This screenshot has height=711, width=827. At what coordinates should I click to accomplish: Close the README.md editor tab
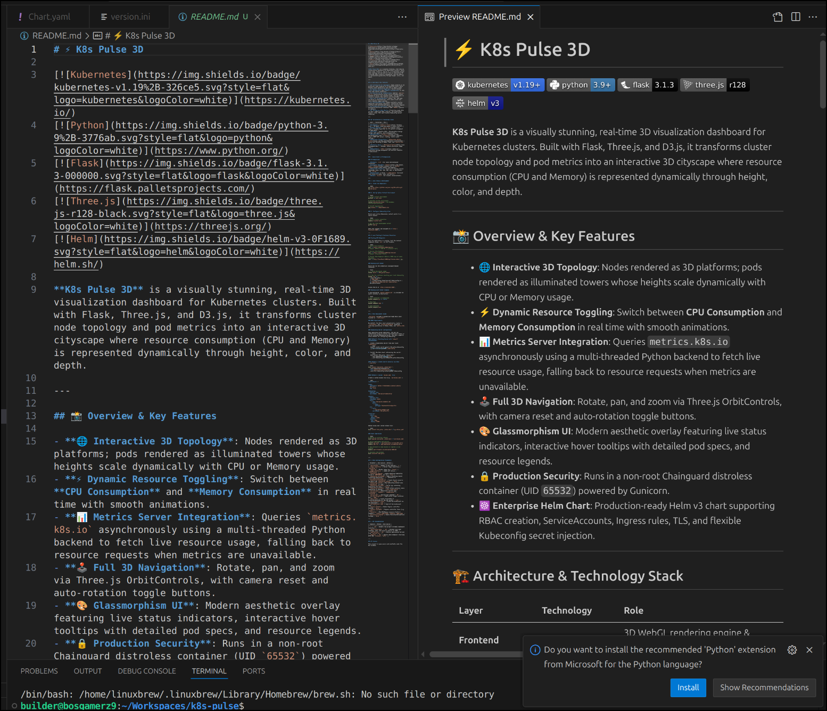(258, 17)
